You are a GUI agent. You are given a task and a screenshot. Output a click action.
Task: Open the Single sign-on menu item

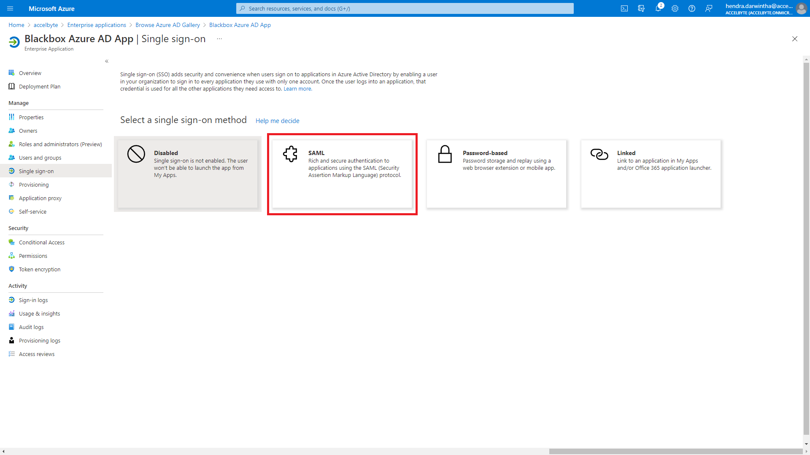pyautogui.click(x=56, y=171)
